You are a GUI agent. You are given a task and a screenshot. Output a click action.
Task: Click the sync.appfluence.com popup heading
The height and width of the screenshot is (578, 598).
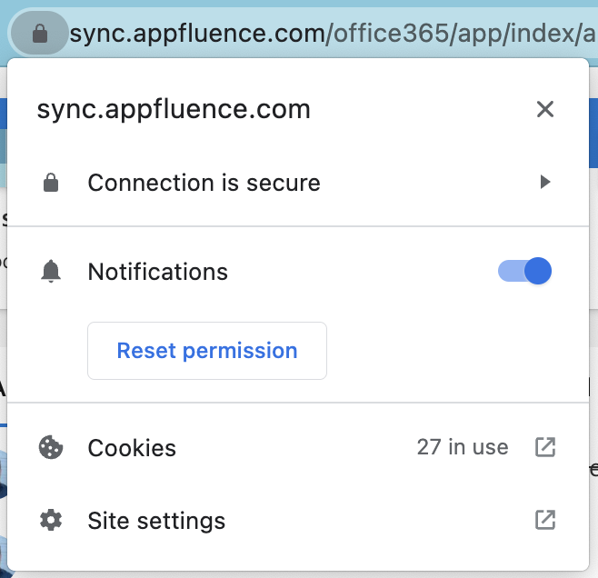174,110
